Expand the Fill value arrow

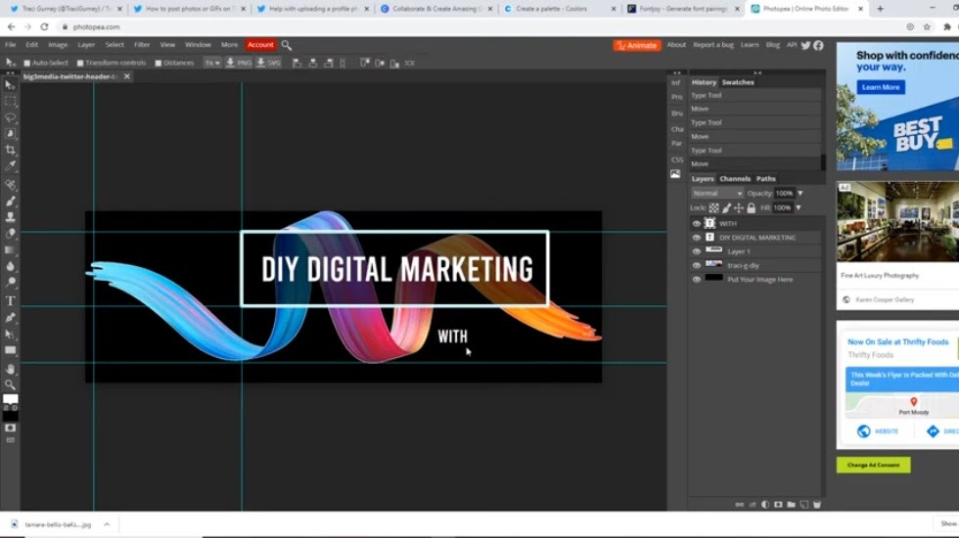click(798, 208)
